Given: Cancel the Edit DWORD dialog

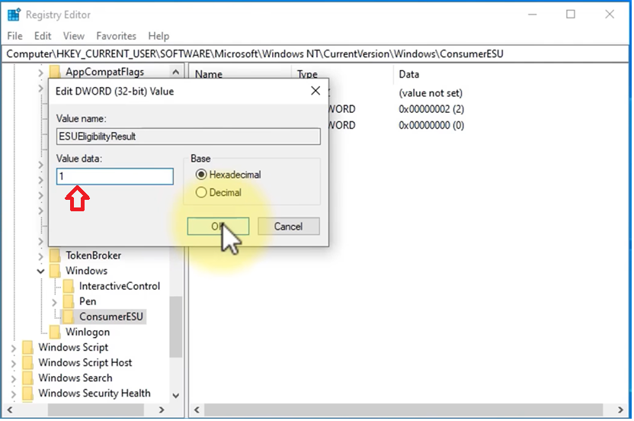Looking at the screenshot, I should coord(288,227).
